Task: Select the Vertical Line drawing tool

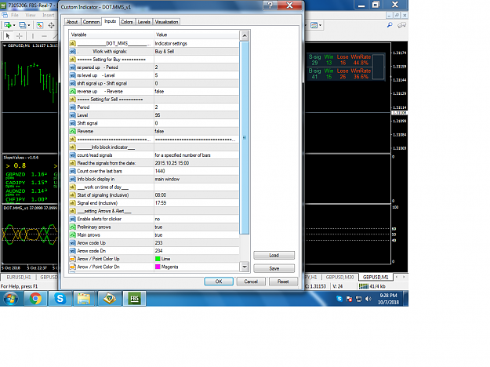Action: tap(32, 36)
